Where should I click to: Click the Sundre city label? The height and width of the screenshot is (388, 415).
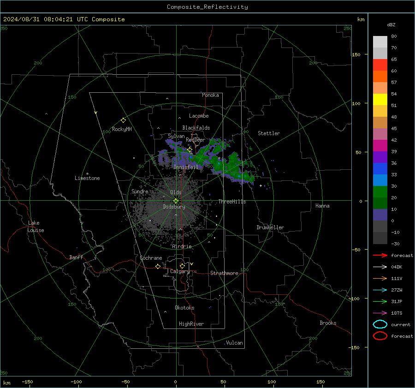click(x=140, y=191)
